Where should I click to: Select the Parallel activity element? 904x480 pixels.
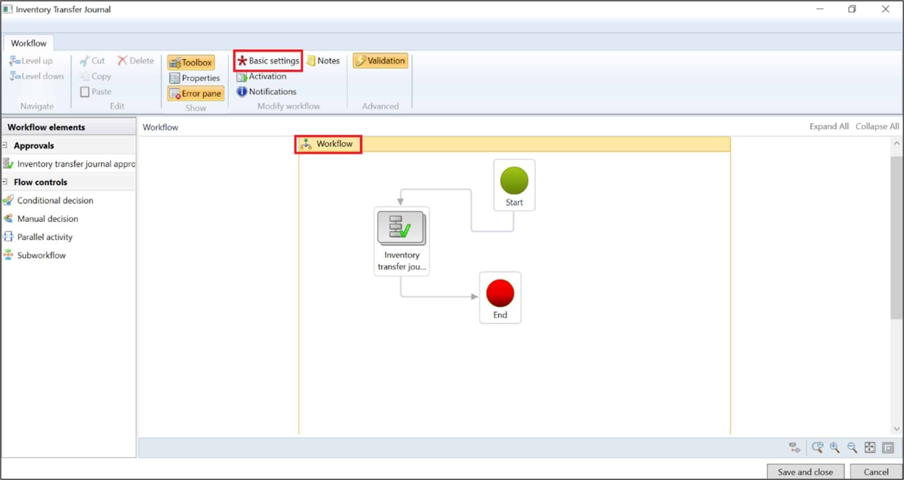[44, 237]
